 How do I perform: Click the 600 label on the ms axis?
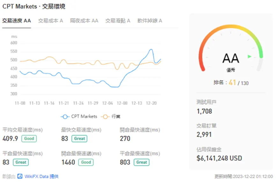pyautogui.click(x=14, y=43)
